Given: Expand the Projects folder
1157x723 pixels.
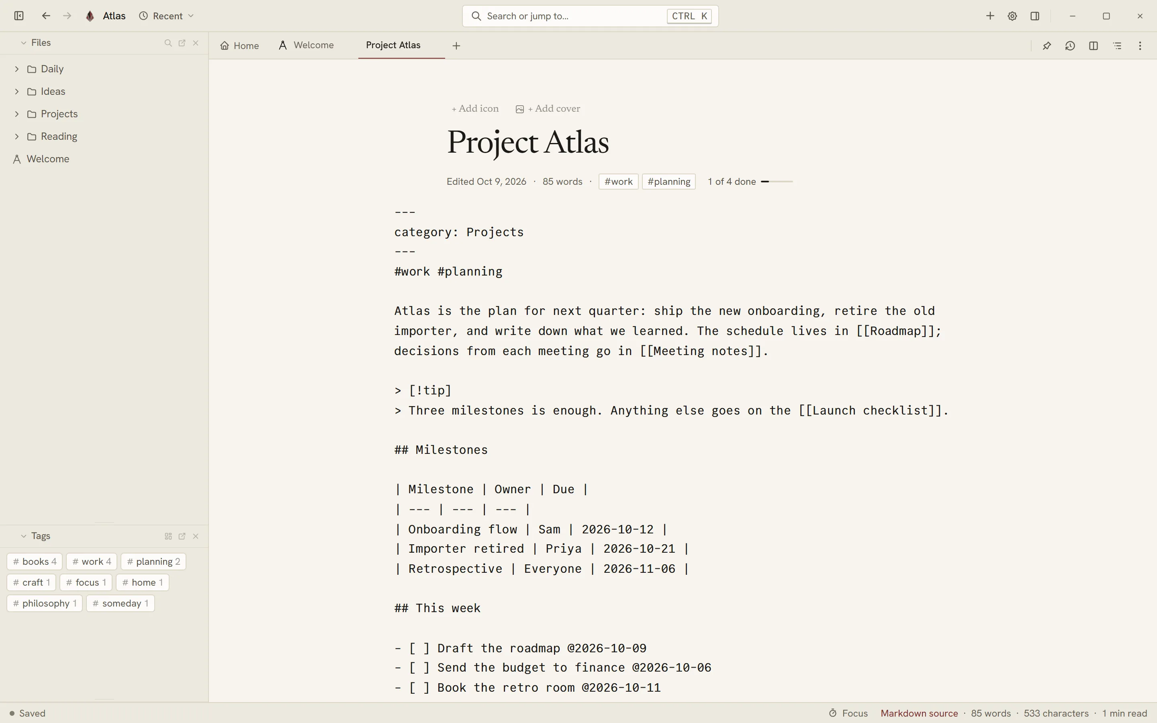Looking at the screenshot, I should tap(17, 114).
